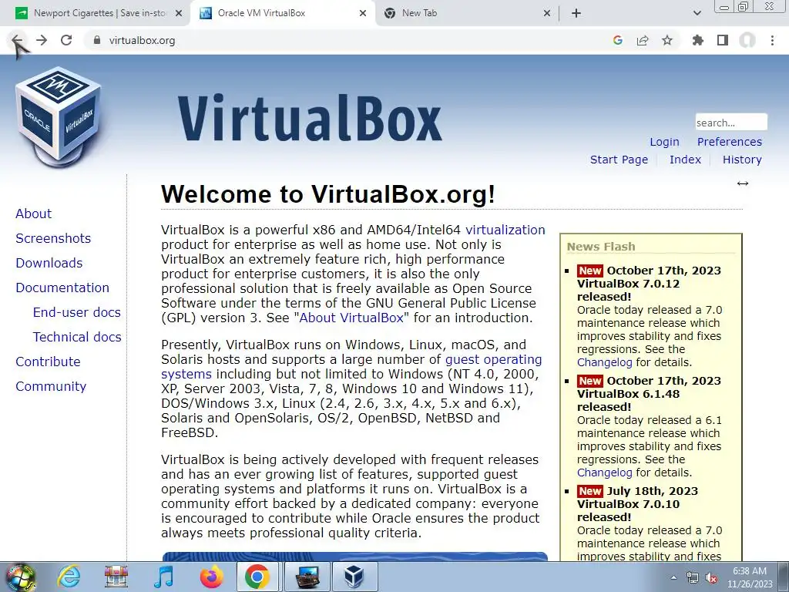Open Changelog link for VirtualBox 6.1.48
789x592 pixels.
604,473
